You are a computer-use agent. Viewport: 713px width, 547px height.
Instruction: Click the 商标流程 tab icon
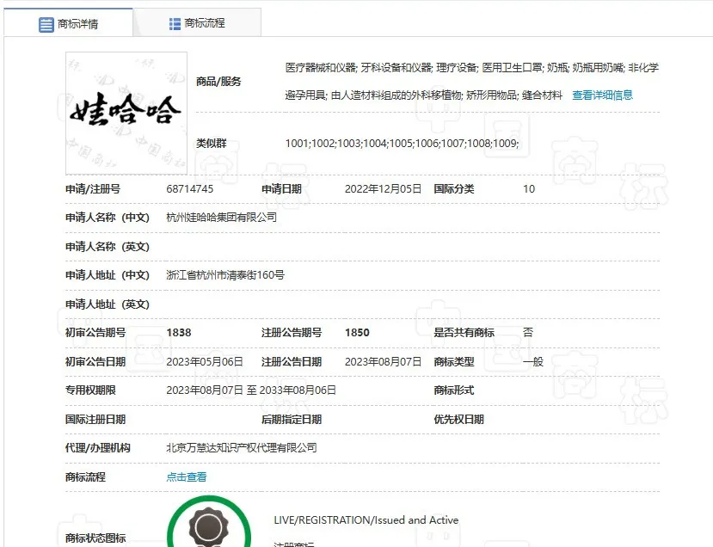[x=175, y=23]
